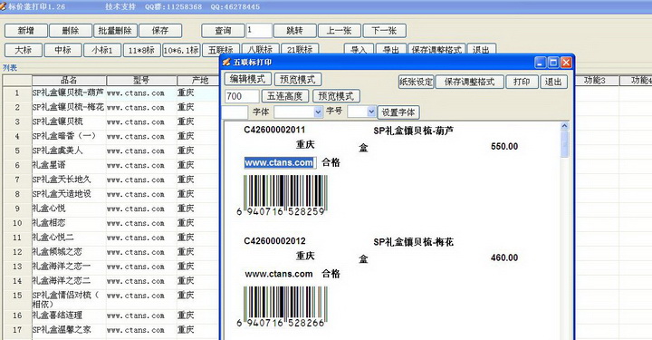This screenshot has height=340, width=652.
Task: Select the 中标 label format
Action: 62,50
